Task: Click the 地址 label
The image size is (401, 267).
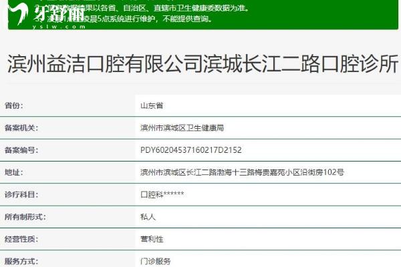Action: 14,172
